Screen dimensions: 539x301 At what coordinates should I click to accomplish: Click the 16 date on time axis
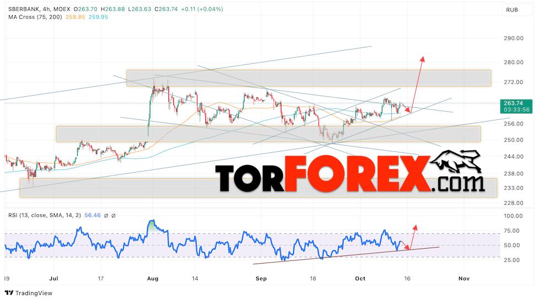[x=407, y=278]
